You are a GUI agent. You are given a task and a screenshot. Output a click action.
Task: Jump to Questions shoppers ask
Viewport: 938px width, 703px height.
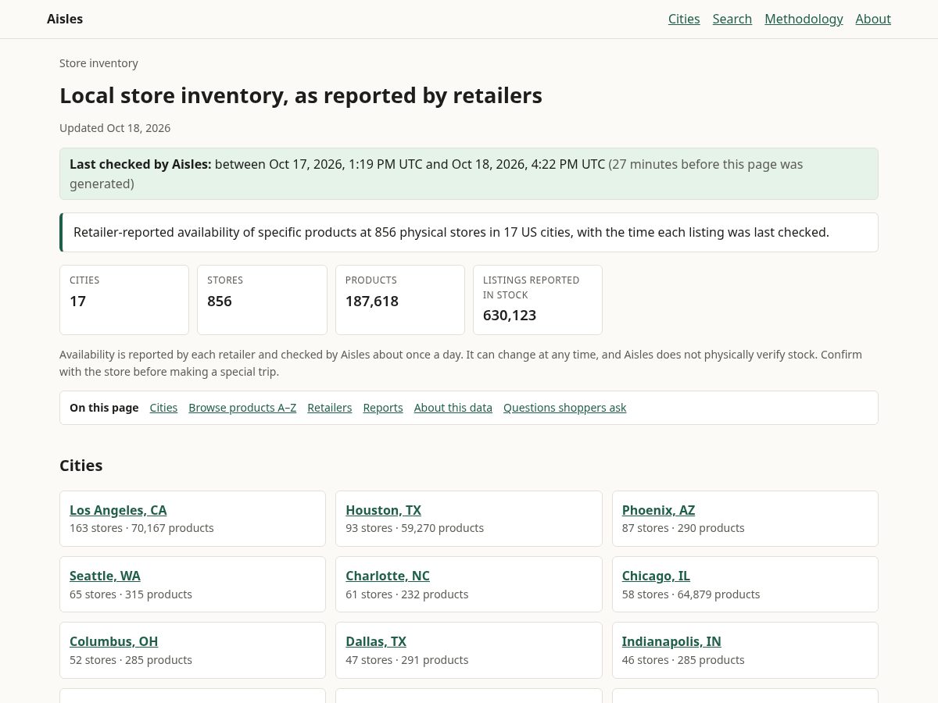565,408
